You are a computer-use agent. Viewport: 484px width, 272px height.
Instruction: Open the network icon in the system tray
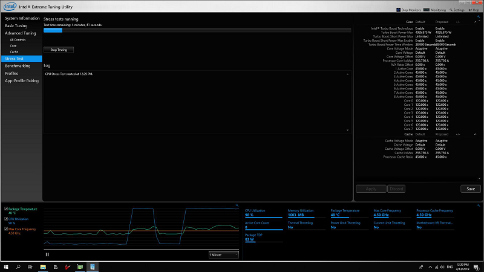coord(436,267)
